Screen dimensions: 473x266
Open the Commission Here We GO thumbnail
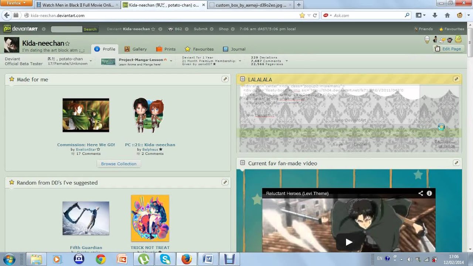click(86, 115)
